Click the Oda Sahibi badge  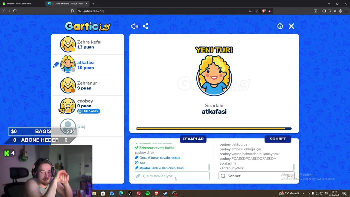point(89,111)
